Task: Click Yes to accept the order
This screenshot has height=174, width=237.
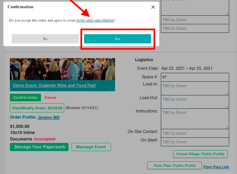Action: pos(117,39)
